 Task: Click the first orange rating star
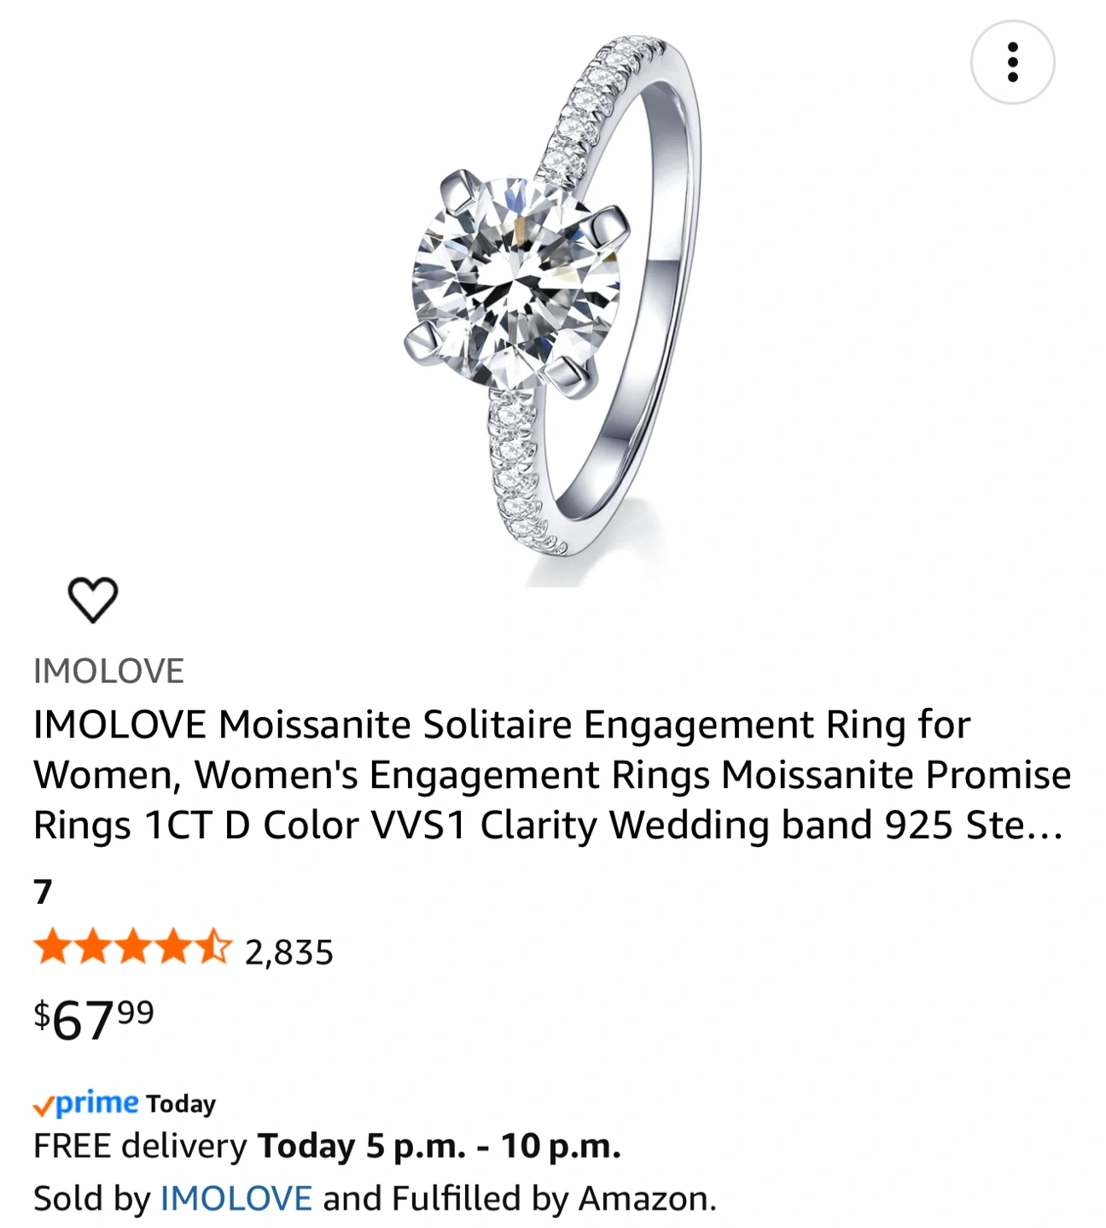point(52,948)
